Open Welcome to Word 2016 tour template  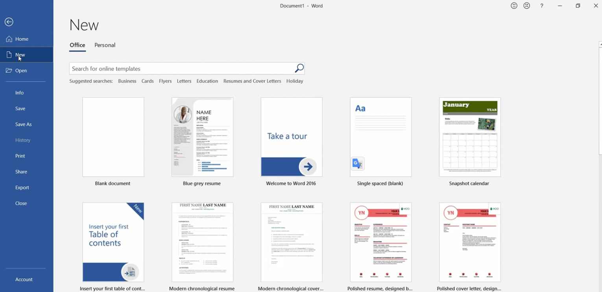(x=292, y=137)
